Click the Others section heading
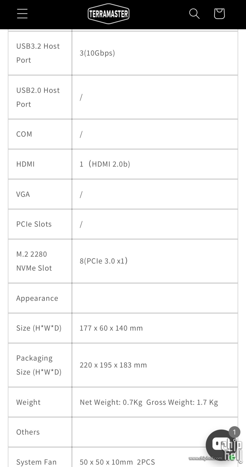 point(28,432)
